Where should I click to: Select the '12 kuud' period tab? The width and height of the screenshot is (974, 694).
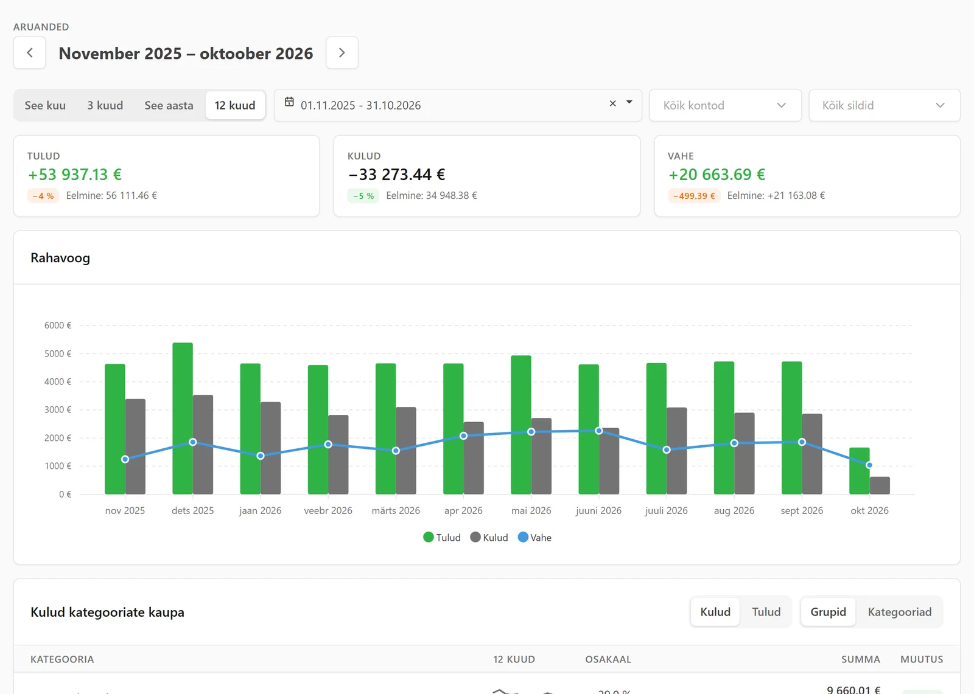(235, 105)
